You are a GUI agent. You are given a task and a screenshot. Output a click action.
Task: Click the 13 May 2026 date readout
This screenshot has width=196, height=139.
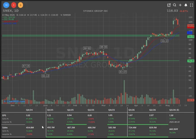(x=8, y=15)
